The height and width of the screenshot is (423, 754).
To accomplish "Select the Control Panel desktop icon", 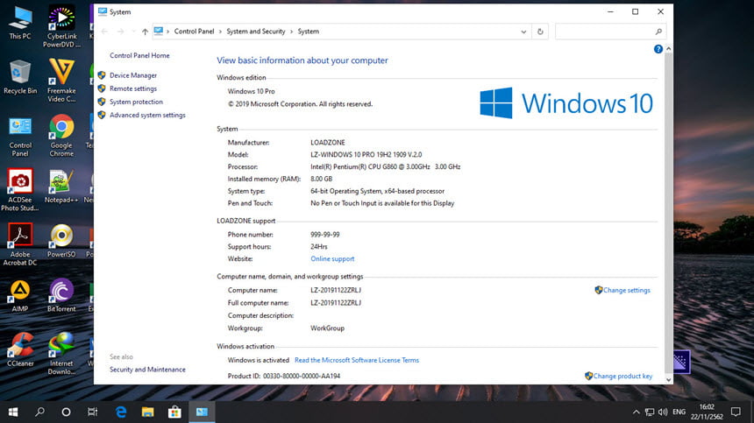I will (20, 137).
